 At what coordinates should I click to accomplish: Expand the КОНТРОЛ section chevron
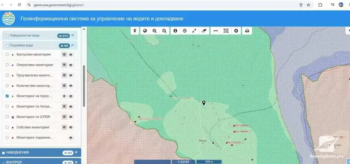tap(76, 162)
